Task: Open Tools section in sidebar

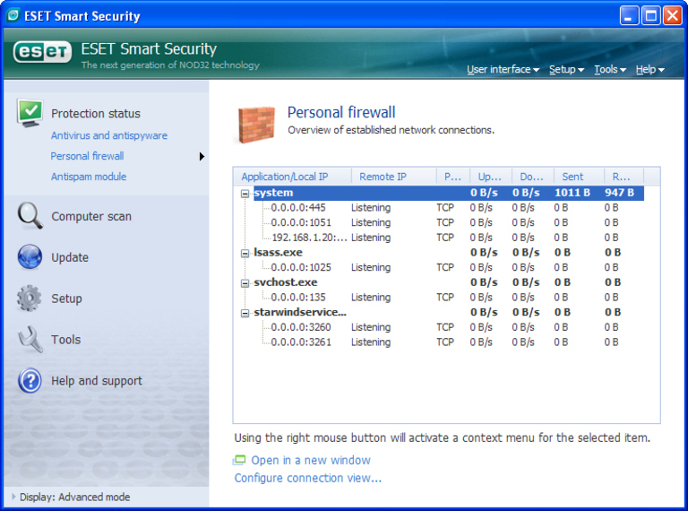Action: (x=65, y=340)
